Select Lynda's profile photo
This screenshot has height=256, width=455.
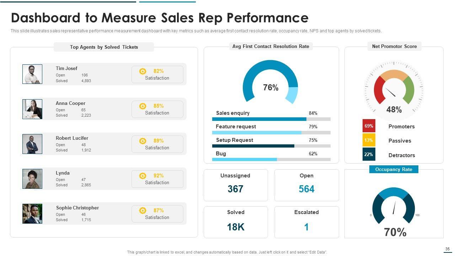[x=32, y=178]
